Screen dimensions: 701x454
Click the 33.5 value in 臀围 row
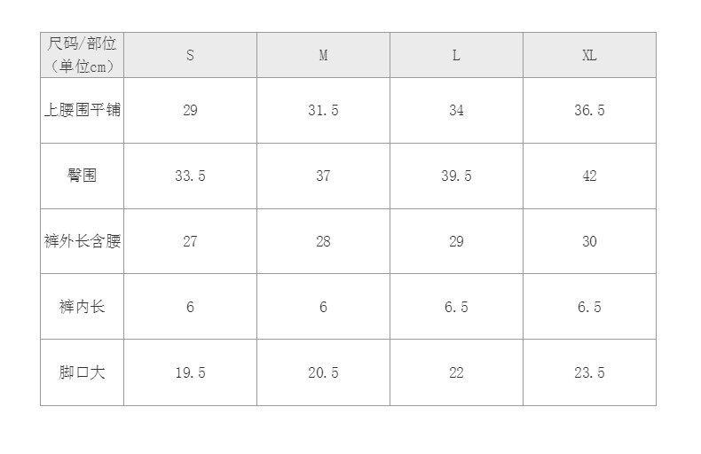coord(190,176)
